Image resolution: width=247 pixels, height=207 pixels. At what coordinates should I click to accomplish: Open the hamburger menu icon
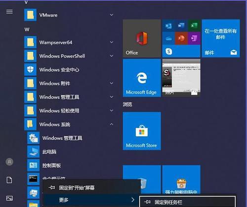9,11
